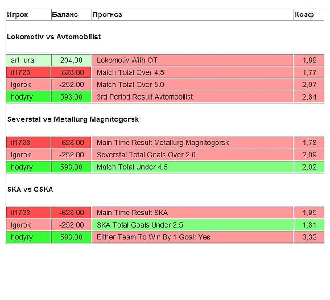
Task: Click the Игрок column header
Action: pyautogui.click(x=17, y=14)
